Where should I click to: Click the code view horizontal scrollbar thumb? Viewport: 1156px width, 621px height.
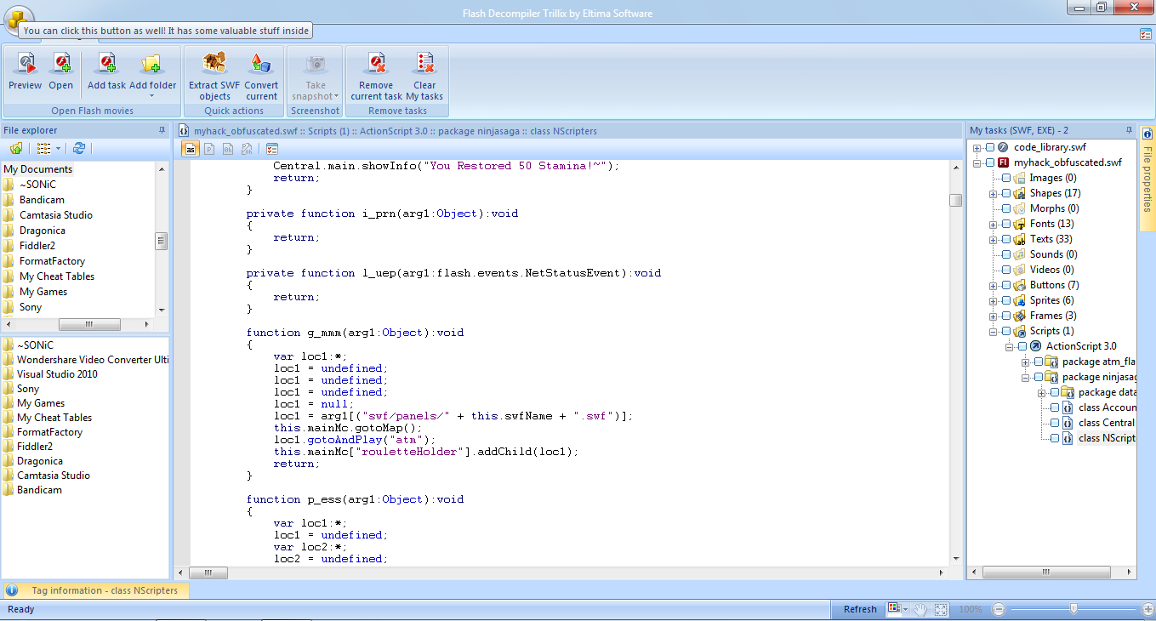point(209,573)
